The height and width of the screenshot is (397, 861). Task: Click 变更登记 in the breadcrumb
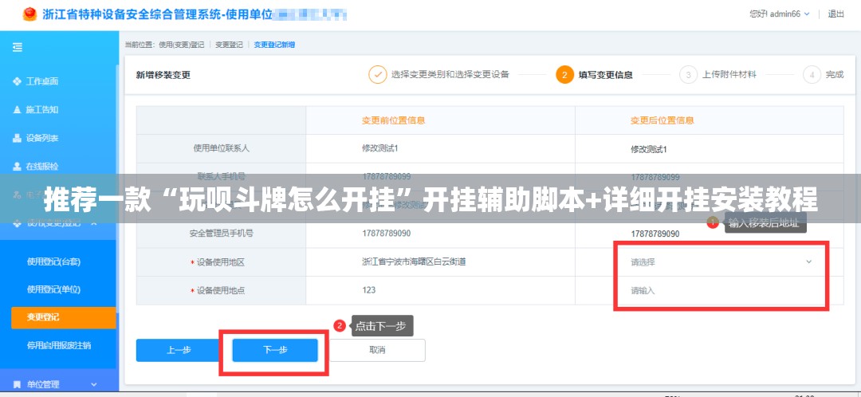229,45
